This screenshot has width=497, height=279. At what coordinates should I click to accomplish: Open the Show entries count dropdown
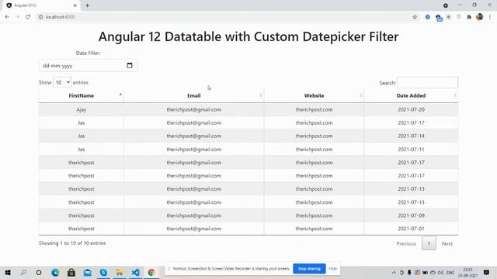coord(62,82)
